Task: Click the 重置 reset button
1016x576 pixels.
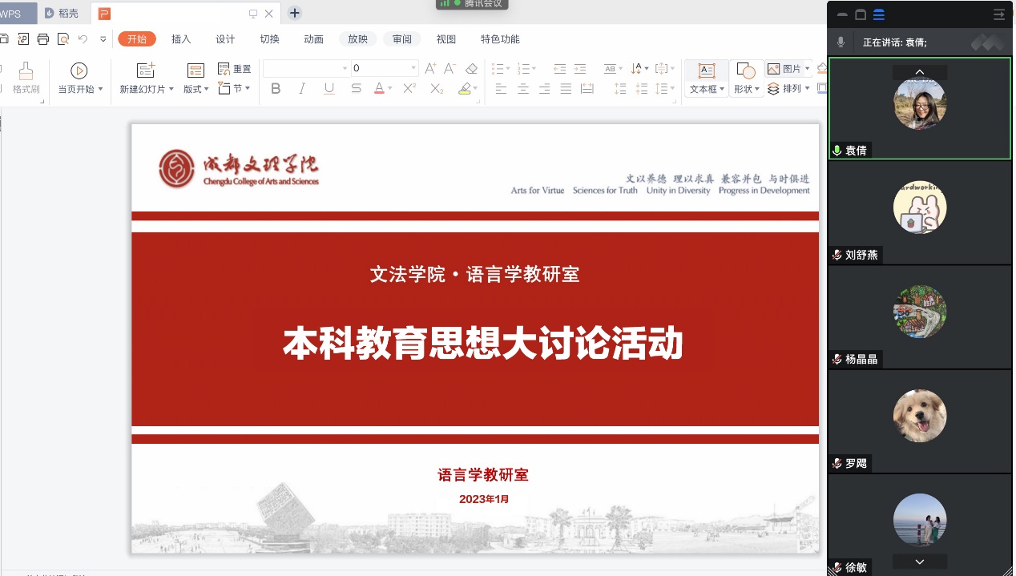Action: pyautogui.click(x=235, y=69)
